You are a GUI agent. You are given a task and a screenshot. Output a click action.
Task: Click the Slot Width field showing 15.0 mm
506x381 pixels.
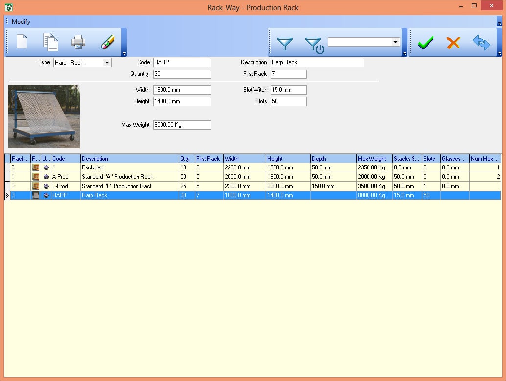click(289, 90)
